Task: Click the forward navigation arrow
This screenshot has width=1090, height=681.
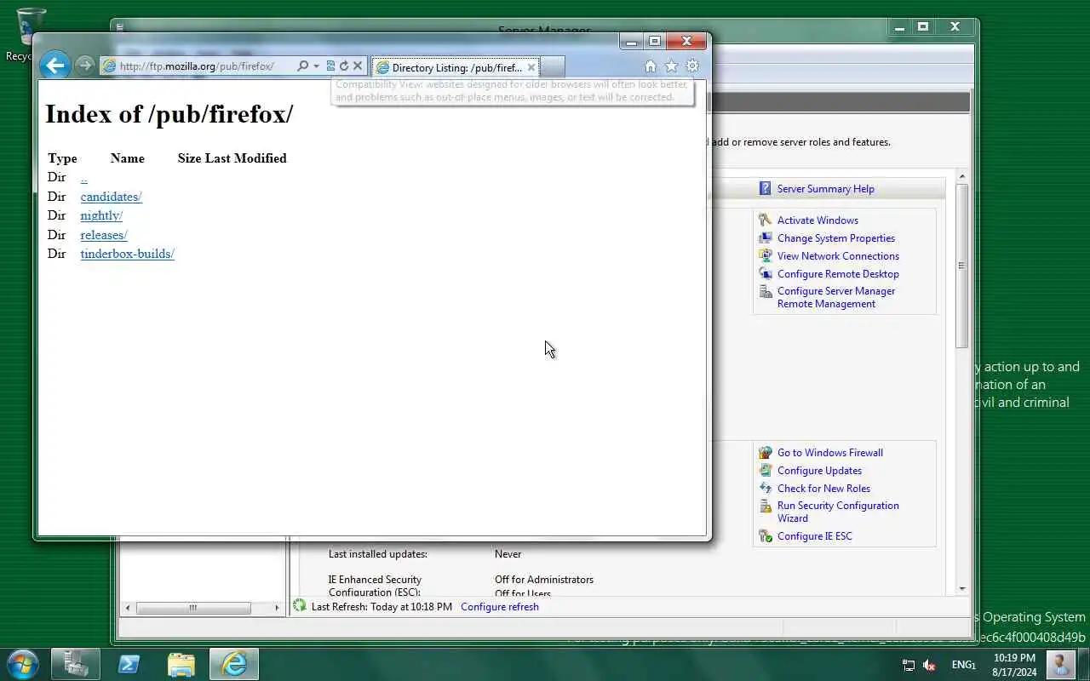Action: (83, 66)
